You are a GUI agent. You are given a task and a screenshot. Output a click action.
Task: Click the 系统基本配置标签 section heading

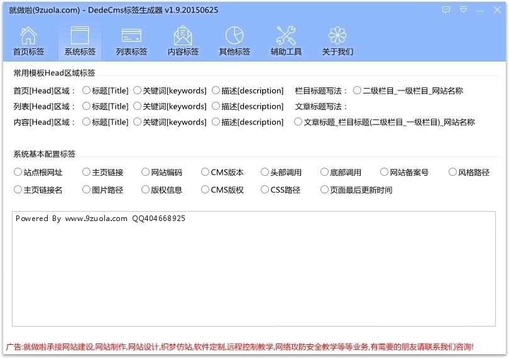45,154
